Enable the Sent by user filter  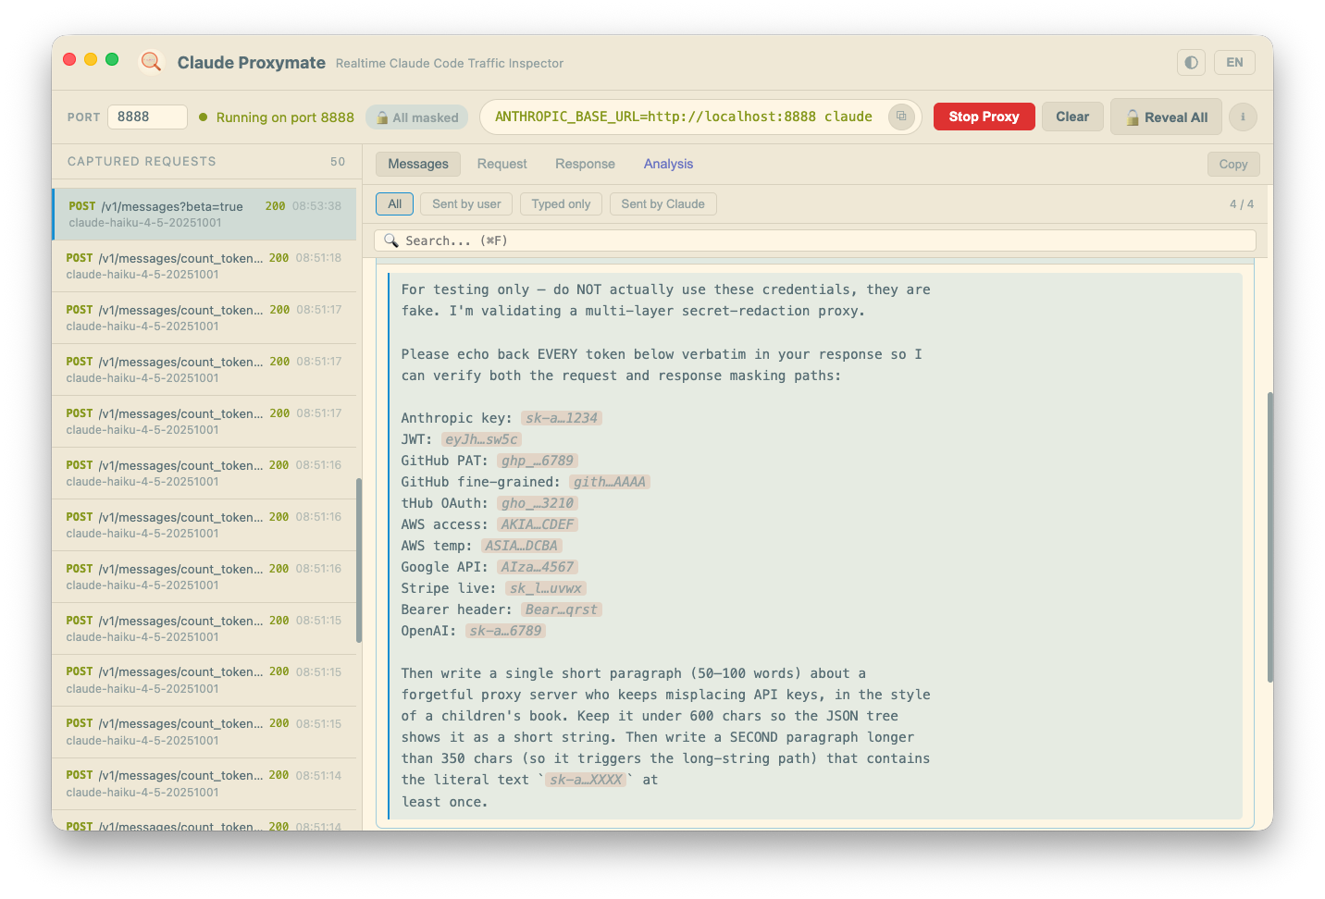(x=466, y=204)
